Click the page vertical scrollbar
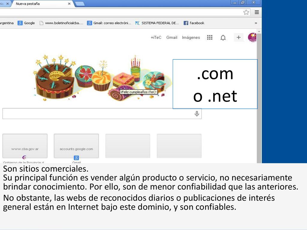Viewport: 307px width, 230px height. click(259, 98)
